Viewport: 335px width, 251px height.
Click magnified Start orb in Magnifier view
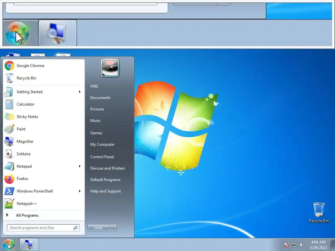tap(17, 33)
